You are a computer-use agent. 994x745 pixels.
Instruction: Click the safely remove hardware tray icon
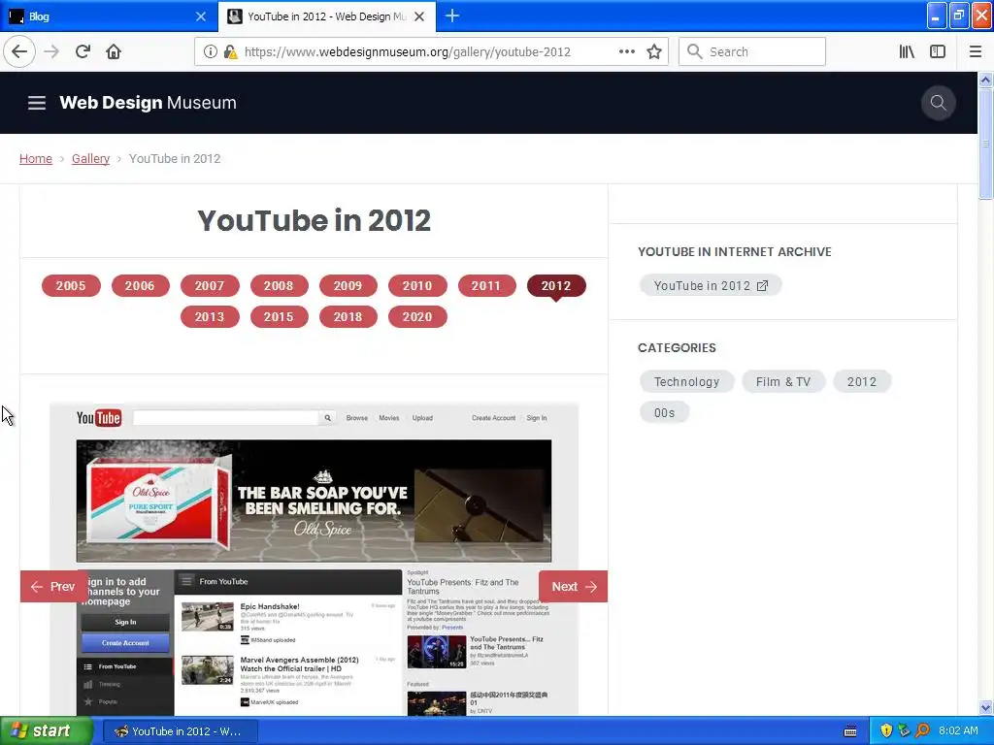click(905, 731)
